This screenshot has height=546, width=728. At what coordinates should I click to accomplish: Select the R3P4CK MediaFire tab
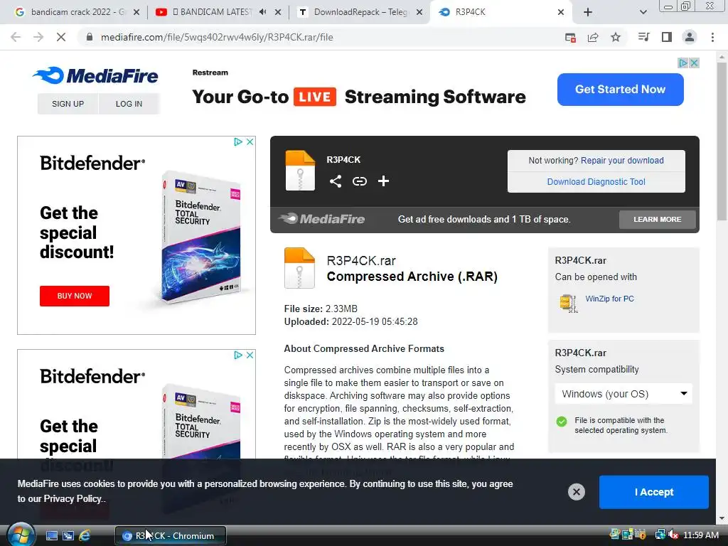[501, 12]
